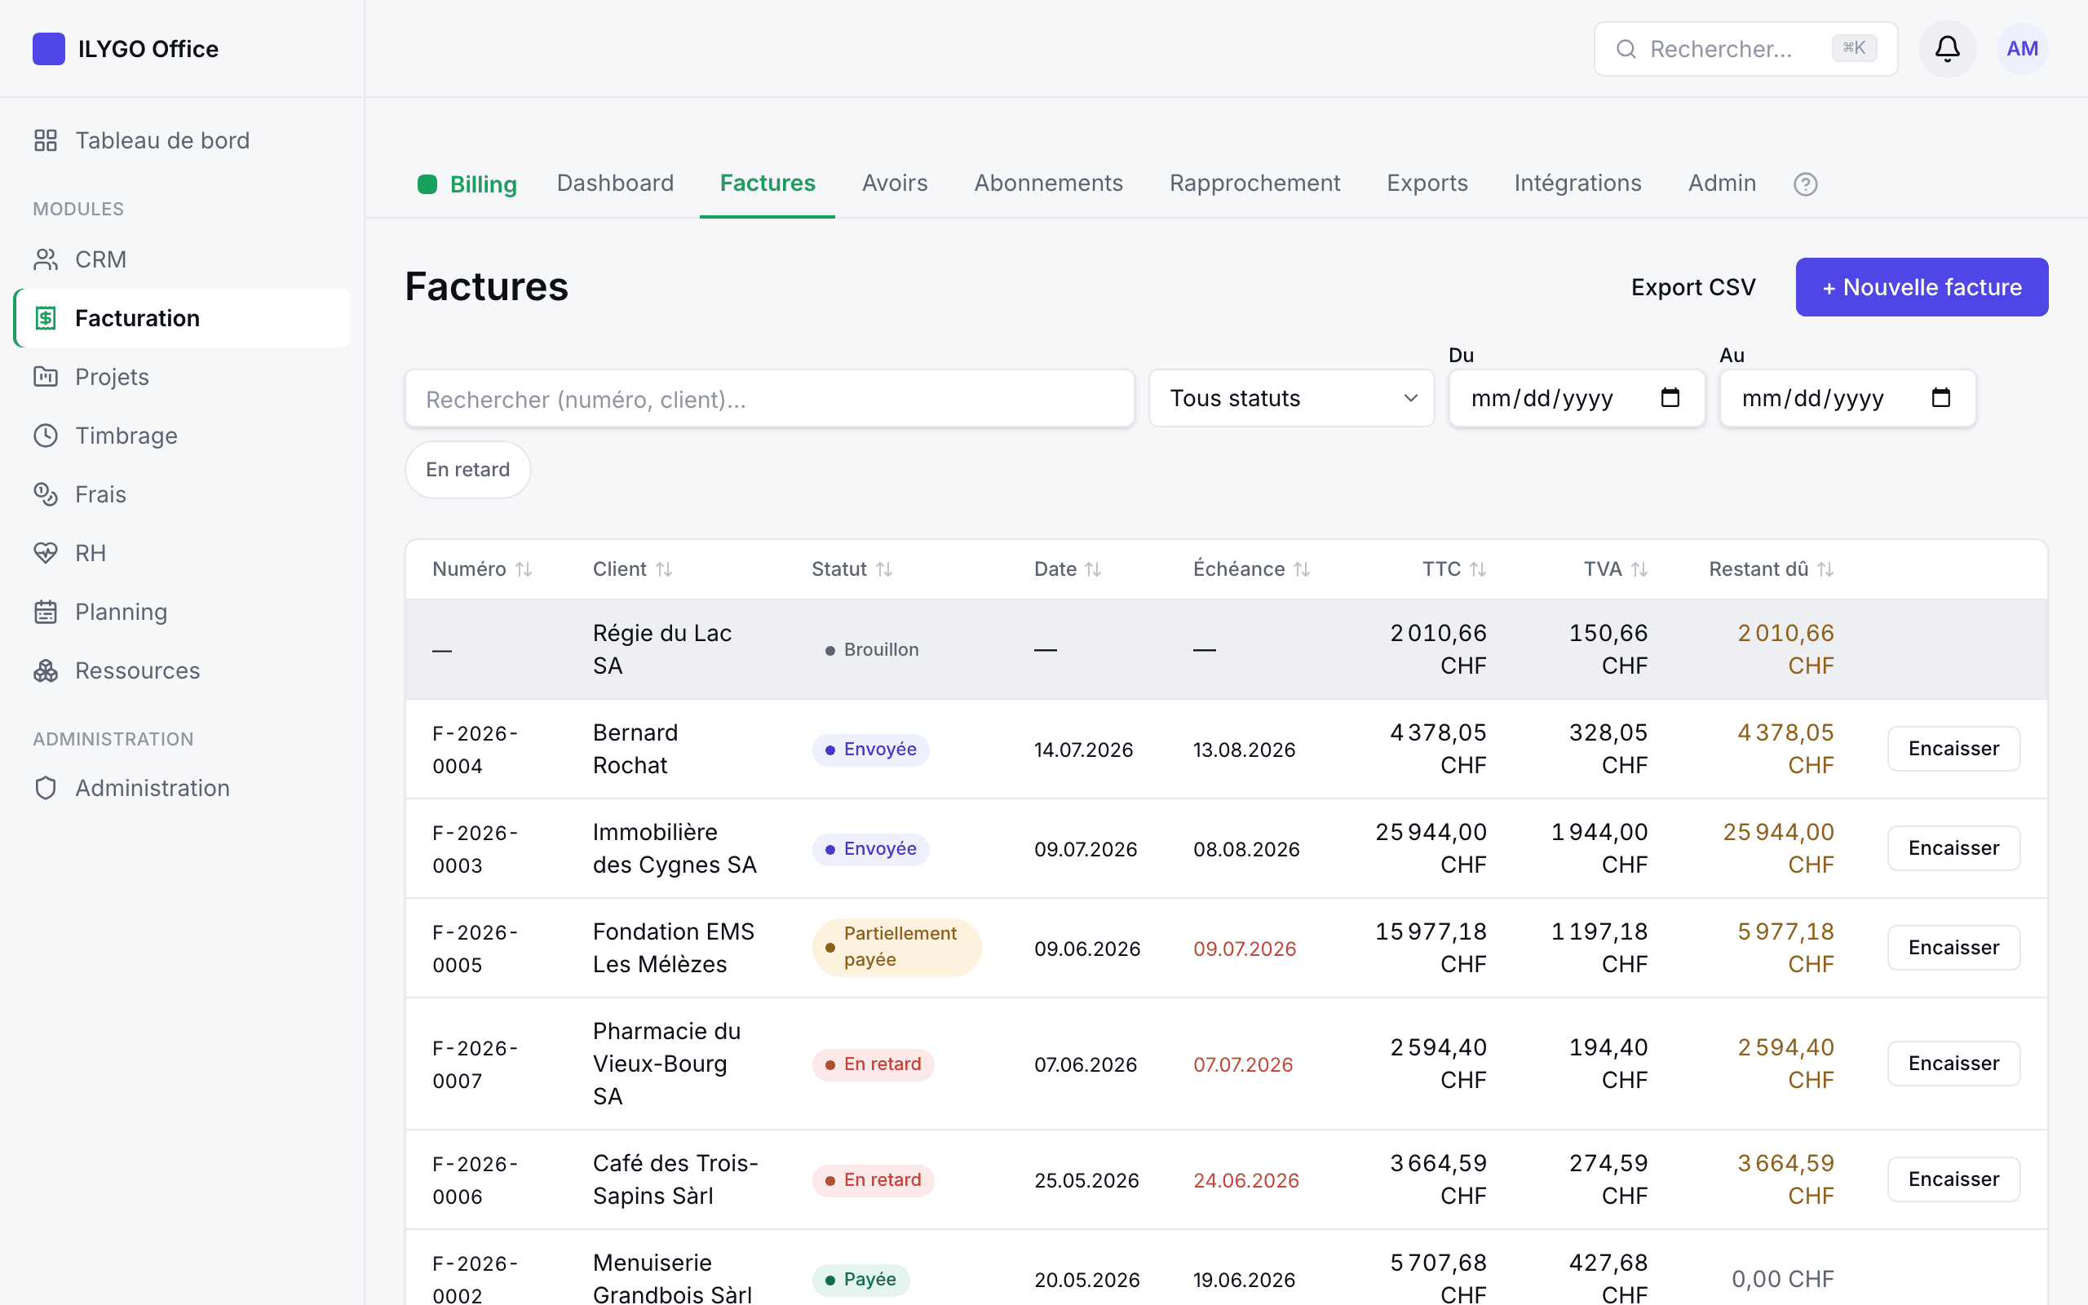2088x1305 pixels.
Task: Encaisser invoice F-2026-0004 for Bernard Rochat
Action: point(1953,748)
